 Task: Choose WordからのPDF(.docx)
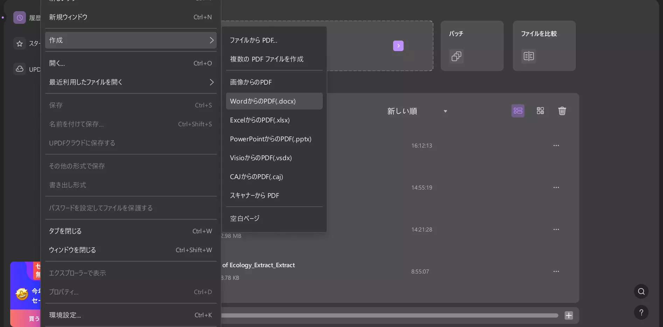point(274,101)
